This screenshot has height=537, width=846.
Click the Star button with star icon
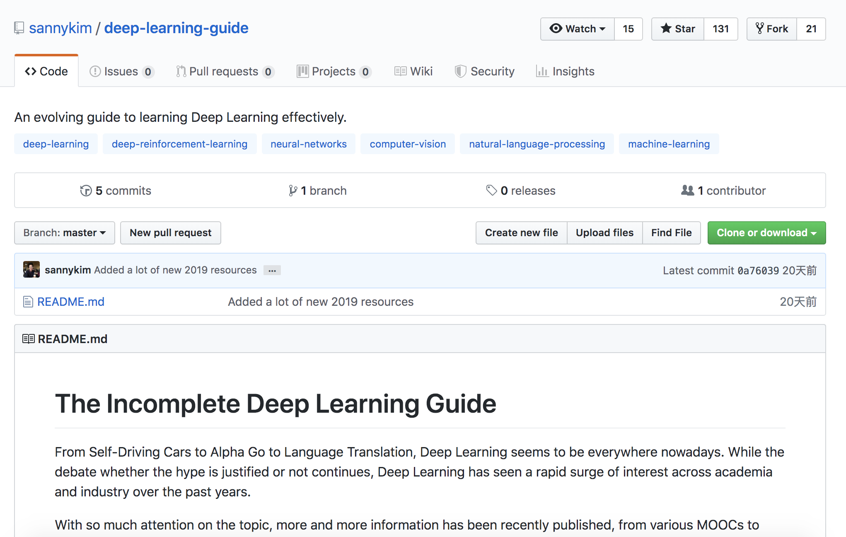click(x=678, y=29)
